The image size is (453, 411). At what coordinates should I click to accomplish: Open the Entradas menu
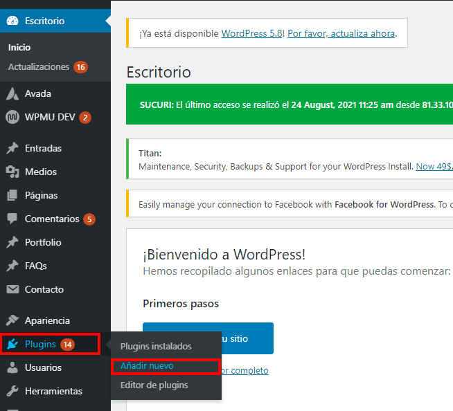pyautogui.click(x=55, y=148)
